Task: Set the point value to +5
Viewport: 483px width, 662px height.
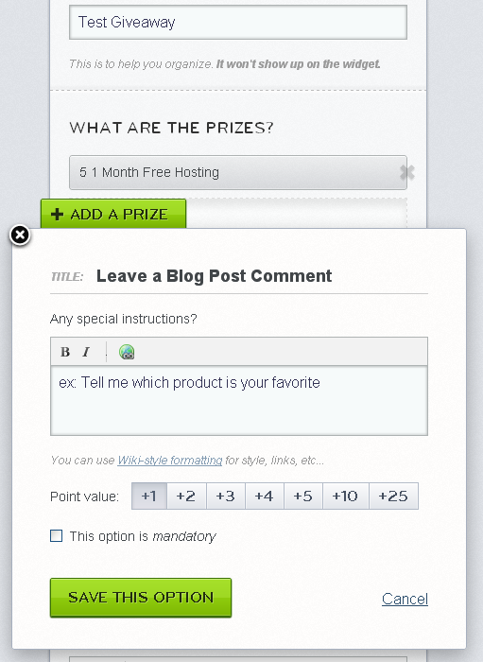Action: tap(303, 496)
